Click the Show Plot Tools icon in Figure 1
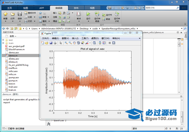 click(114, 43)
